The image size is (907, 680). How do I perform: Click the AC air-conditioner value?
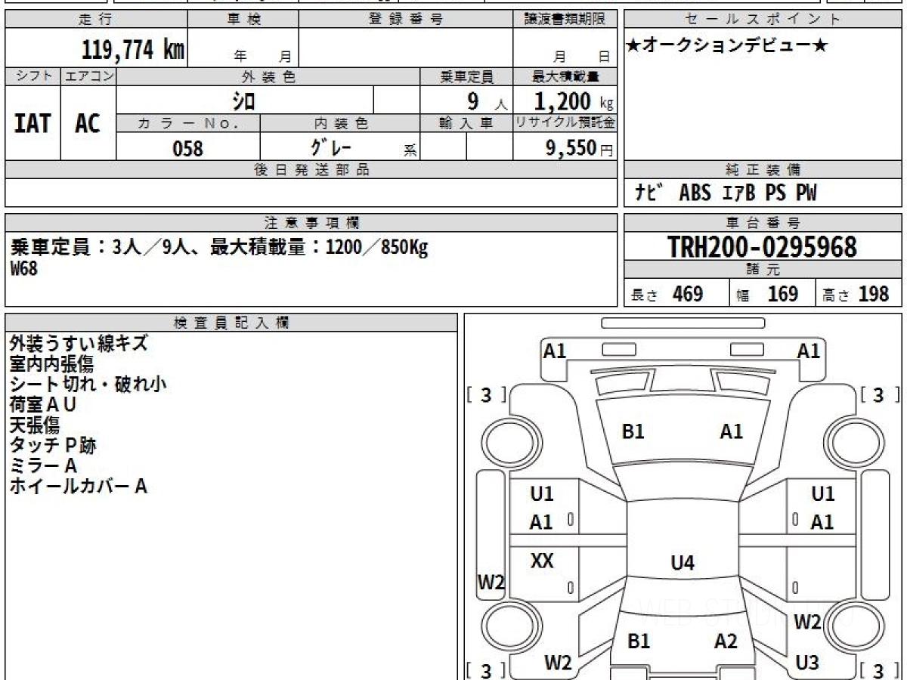[x=88, y=123]
